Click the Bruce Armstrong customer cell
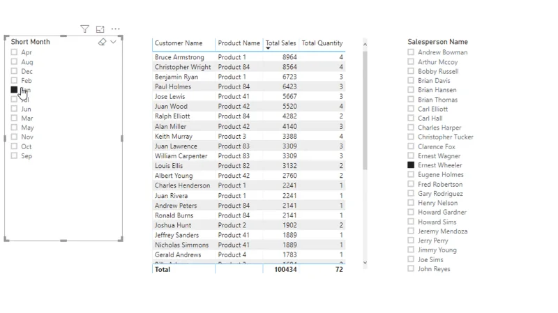The height and width of the screenshot is (313, 558). click(x=179, y=57)
